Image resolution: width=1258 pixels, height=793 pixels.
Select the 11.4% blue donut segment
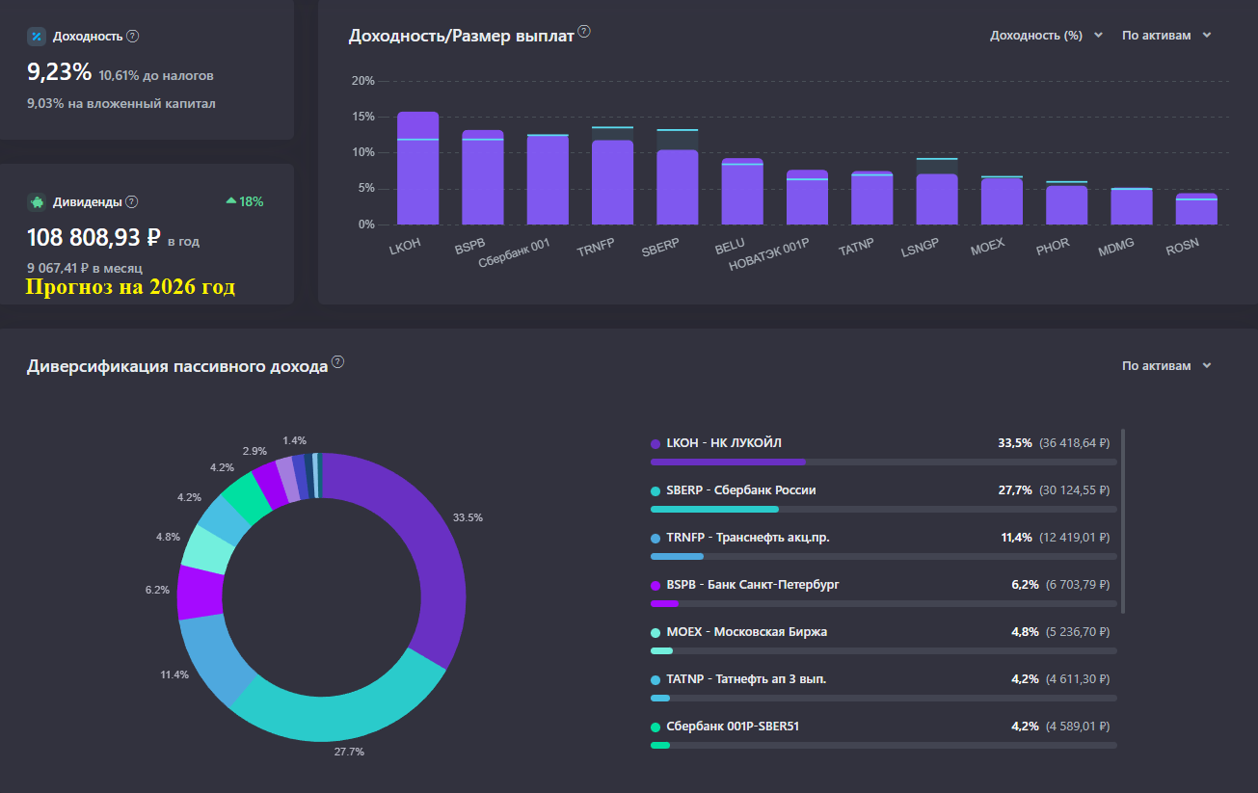212,658
